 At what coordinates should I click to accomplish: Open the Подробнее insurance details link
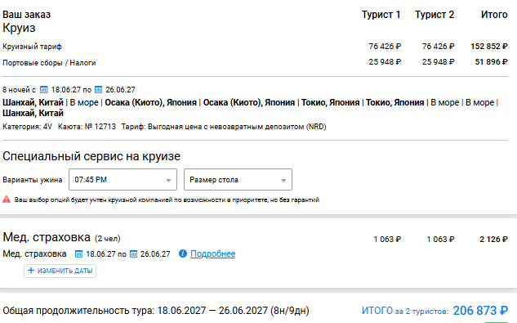point(212,253)
